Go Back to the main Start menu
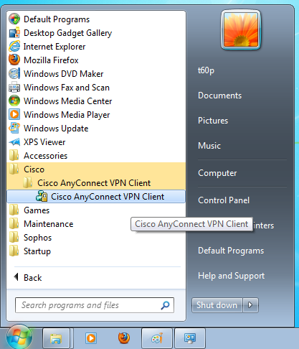 28,278
